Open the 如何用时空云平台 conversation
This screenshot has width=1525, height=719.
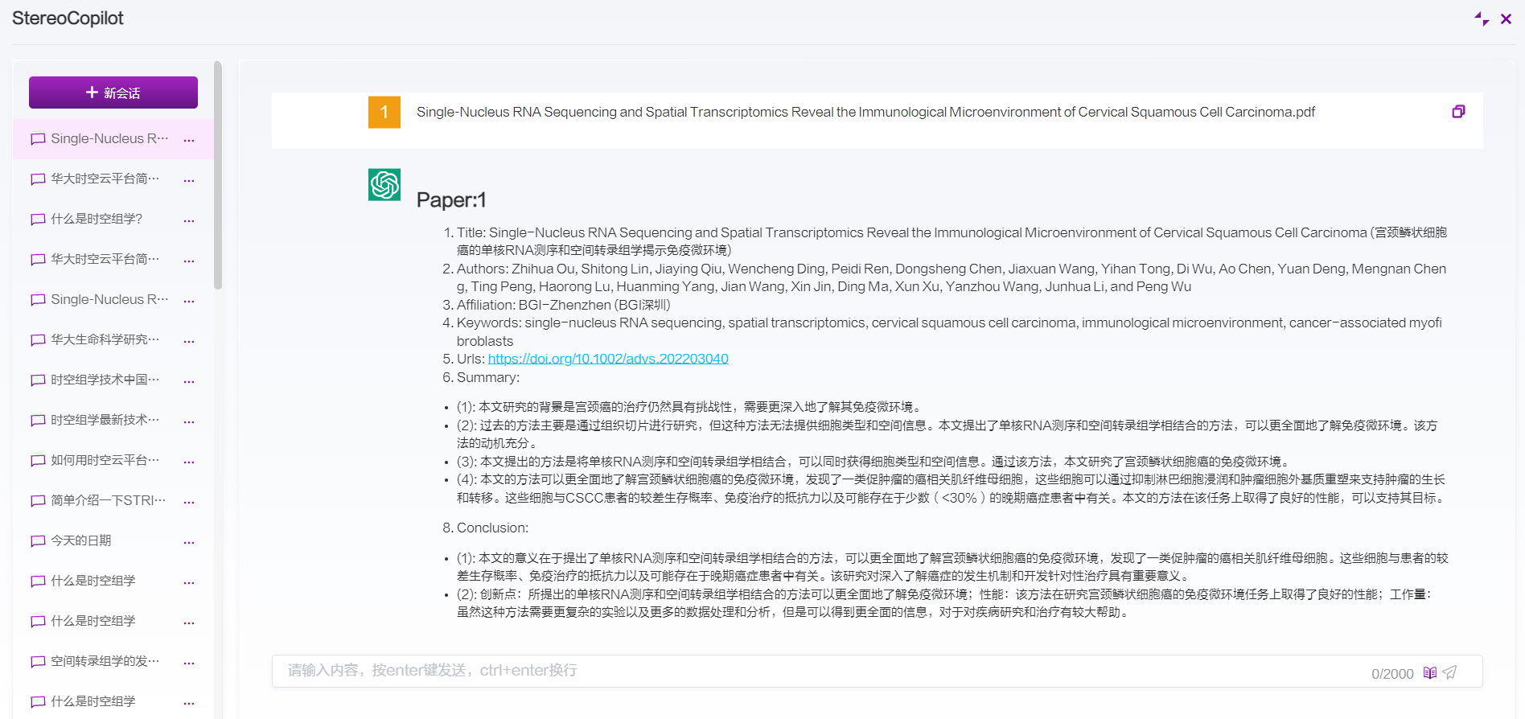(105, 460)
